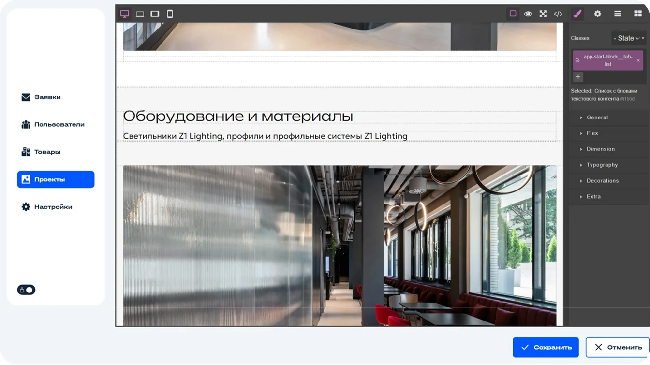
Task: Switch canvas to mobile device view
Action: point(169,14)
